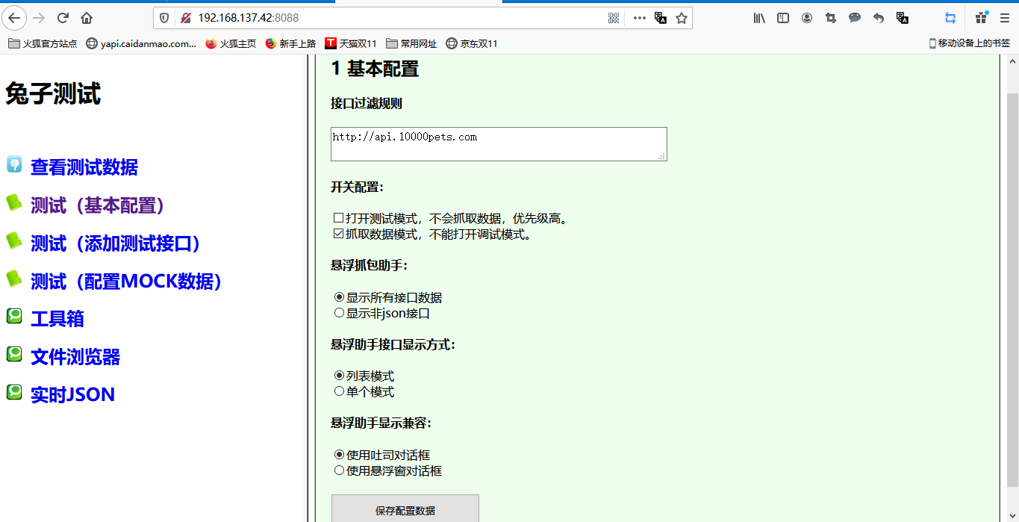The width and height of the screenshot is (1019, 522).
Task: Click the translate icon inside the address bar
Action: [661, 18]
